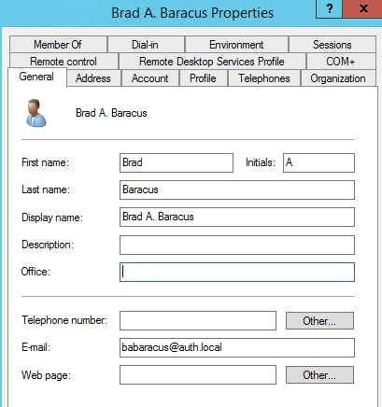Switch to Remote control tab
The width and height of the screenshot is (382, 407).
click(64, 62)
